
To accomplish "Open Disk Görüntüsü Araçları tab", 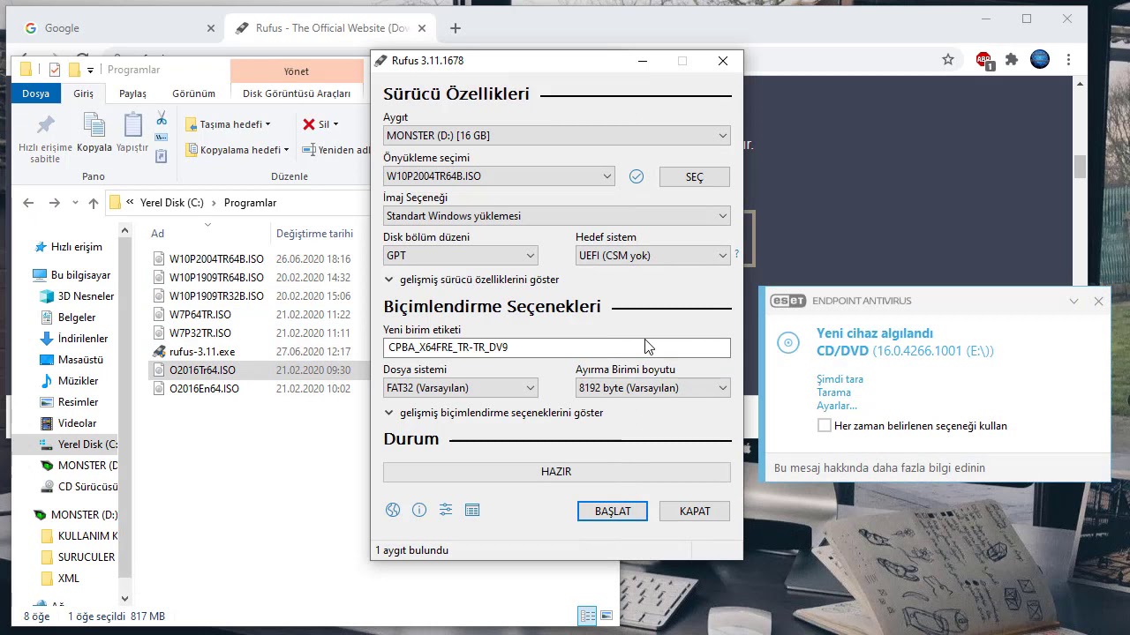I will 297,93.
